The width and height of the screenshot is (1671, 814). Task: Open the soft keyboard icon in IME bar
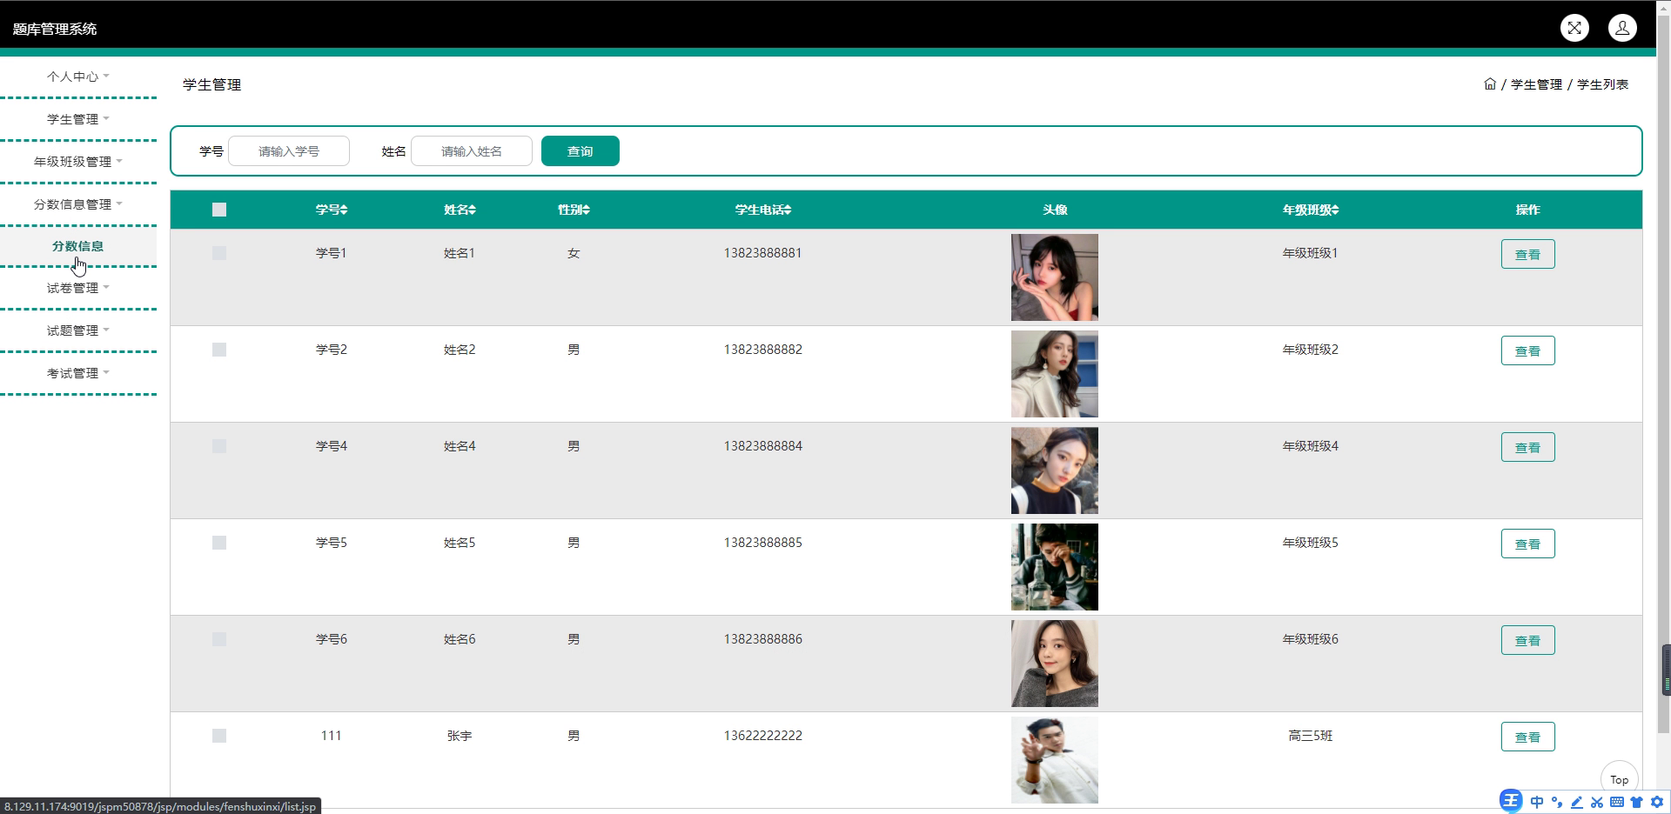coord(1617,802)
